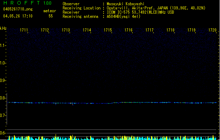Click the Receiving antenna label
Image resolution: width=220 pixels, height=140 pixels.
80,16
